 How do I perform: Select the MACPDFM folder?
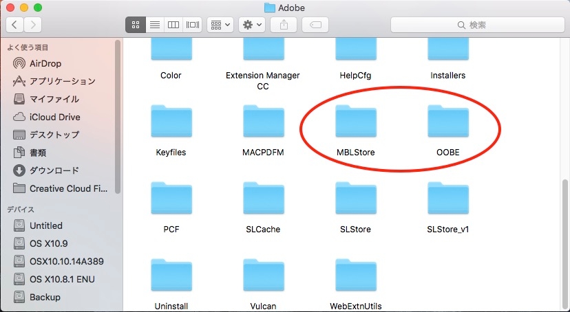tap(263, 122)
